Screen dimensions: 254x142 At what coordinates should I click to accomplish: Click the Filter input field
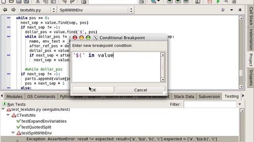(210, 104)
